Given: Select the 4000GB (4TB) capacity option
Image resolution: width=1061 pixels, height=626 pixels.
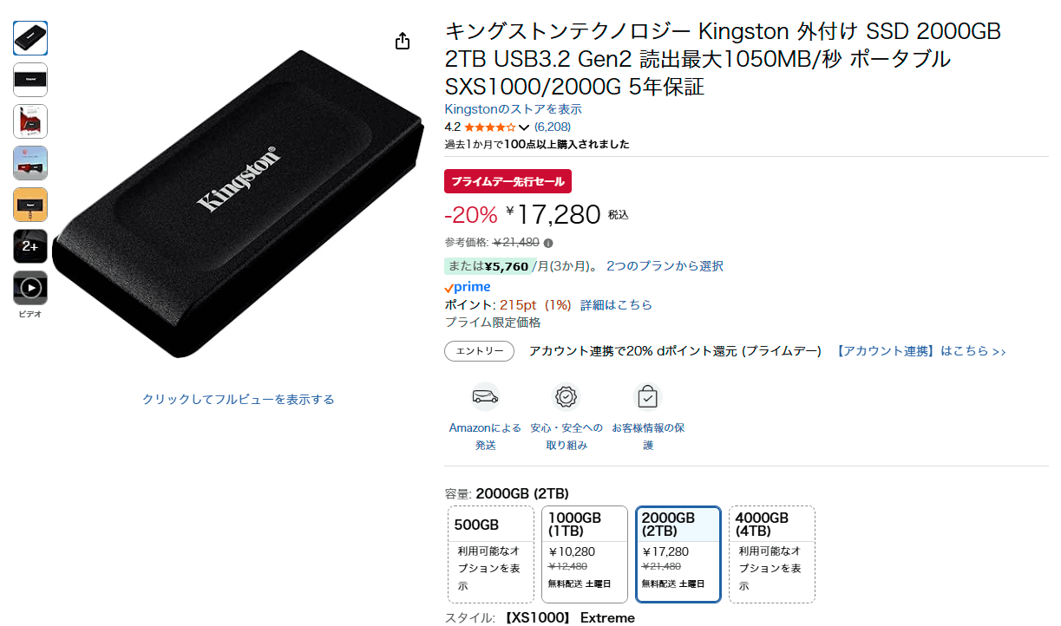Looking at the screenshot, I should pyautogui.click(x=772, y=554).
